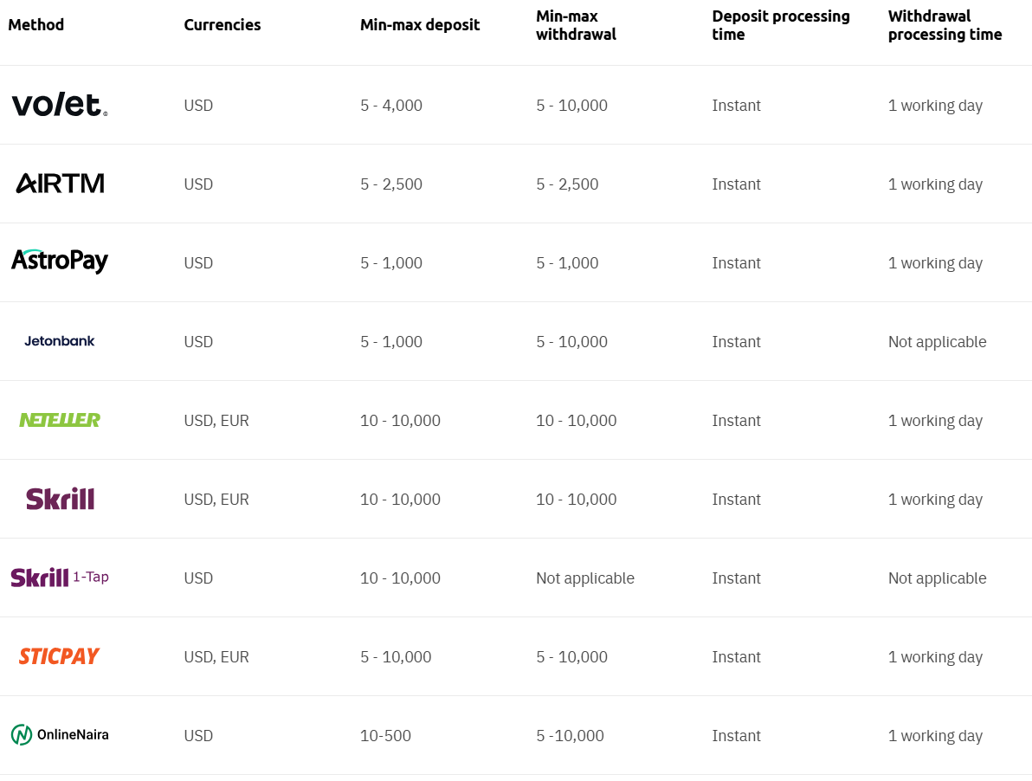Click Withdrawal processing time header
This screenshot has height=781, width=1032.
point(945,25)
